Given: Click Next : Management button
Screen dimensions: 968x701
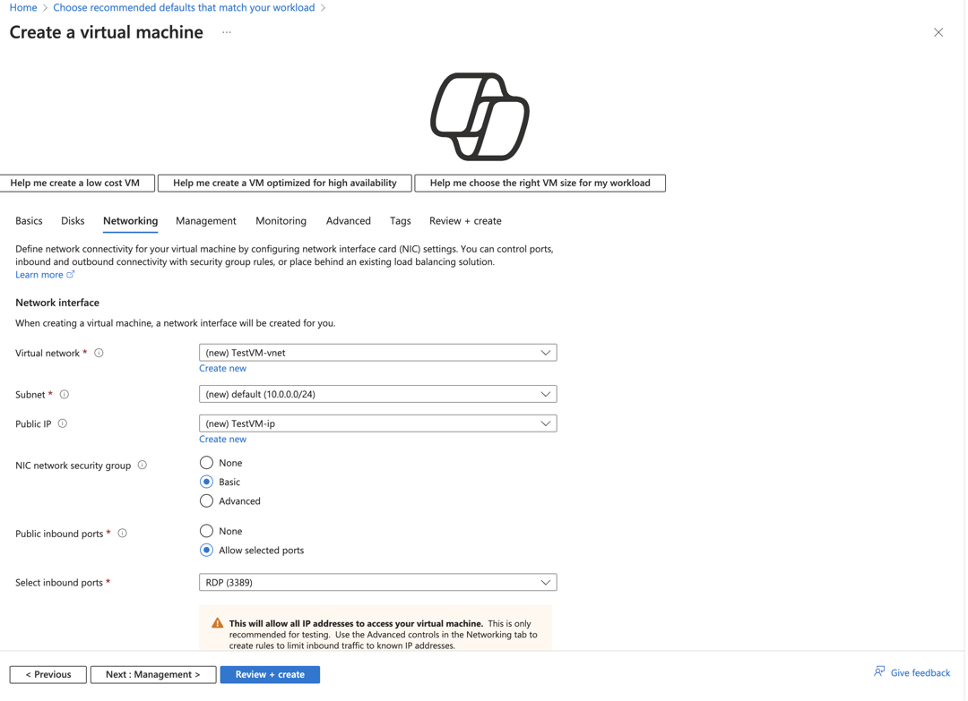Looking at the screenshot, I should (x=153, y=674).
